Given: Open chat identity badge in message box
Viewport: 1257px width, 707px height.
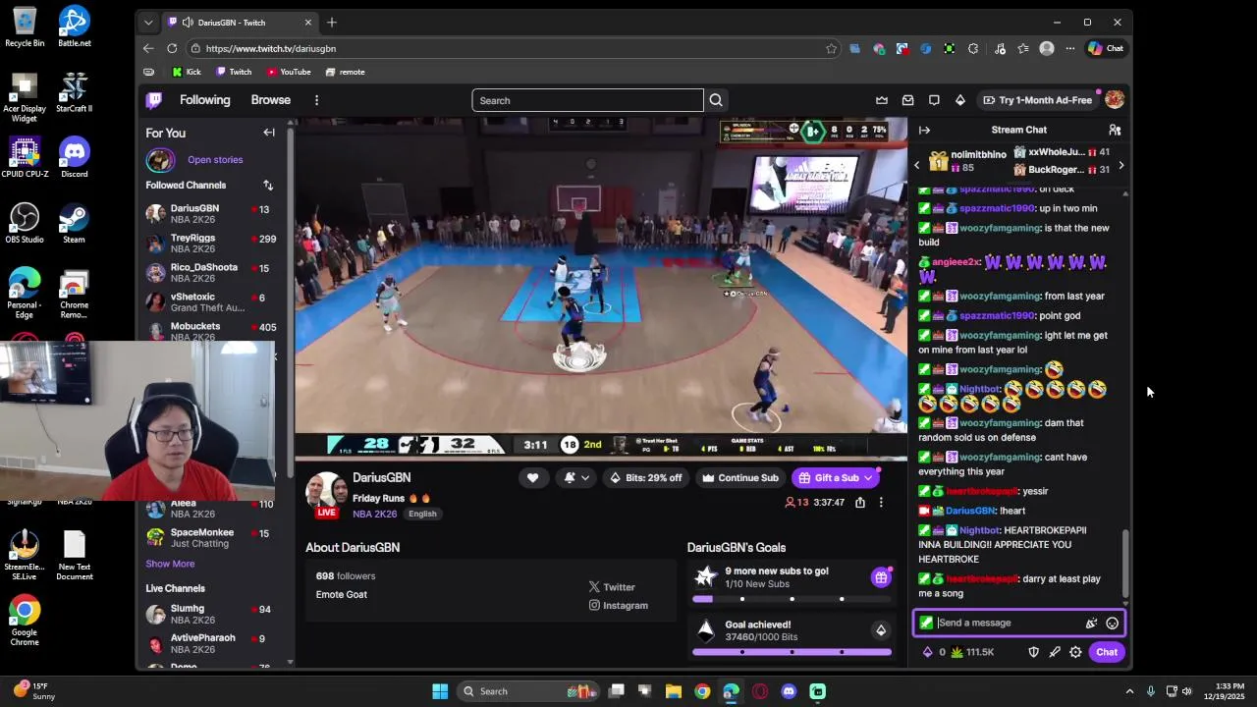Looking at the screenshot, I should 926,623.
